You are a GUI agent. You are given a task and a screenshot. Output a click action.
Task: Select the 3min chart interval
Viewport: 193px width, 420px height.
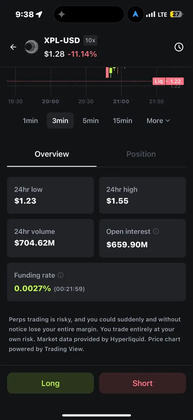60,121
